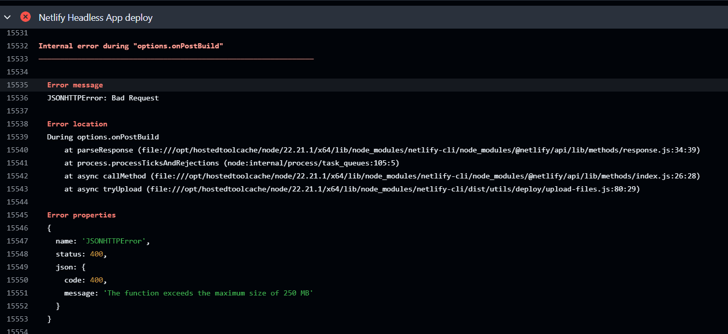Click the name 'JSONHTTPError' property line

tap(103, 241)
